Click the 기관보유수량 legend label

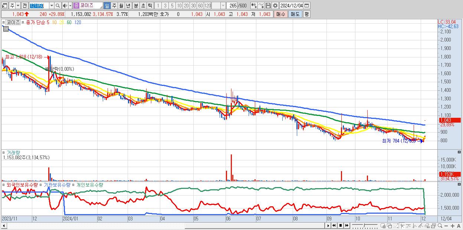(57, 184)
